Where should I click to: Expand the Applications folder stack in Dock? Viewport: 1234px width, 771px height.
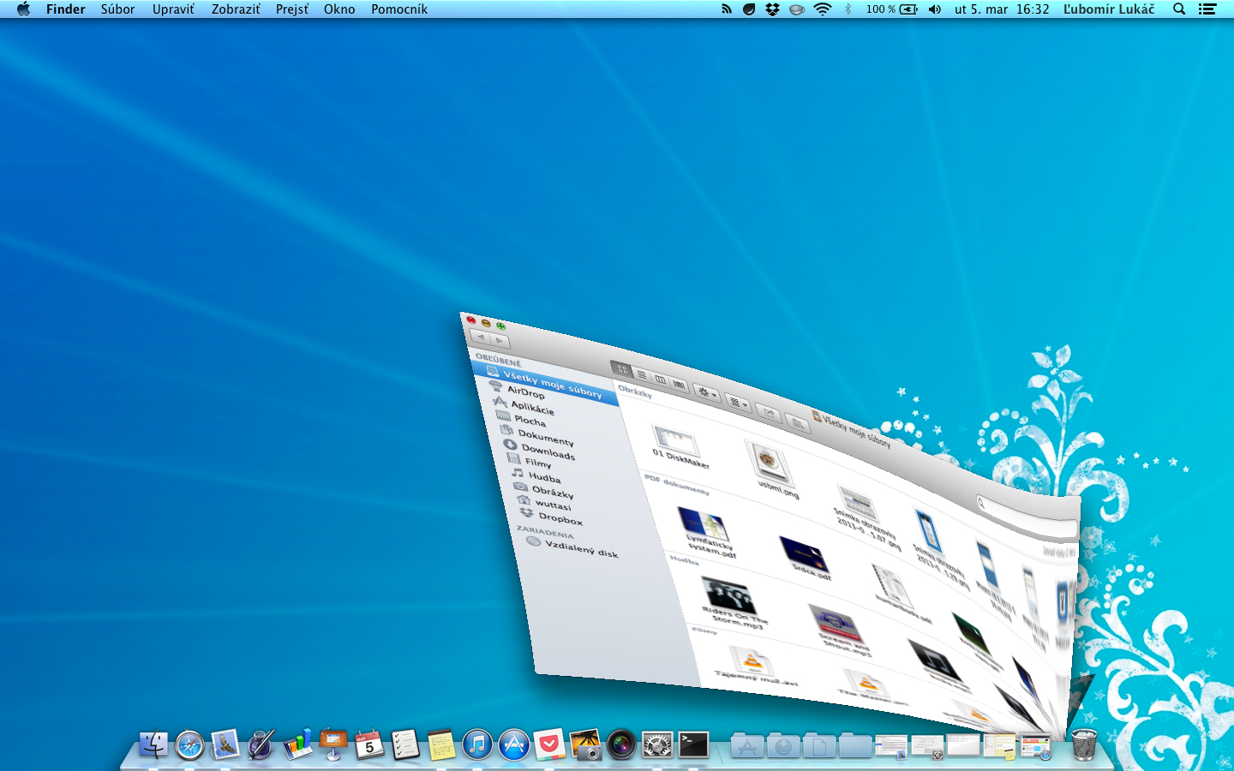pos(747,747)
